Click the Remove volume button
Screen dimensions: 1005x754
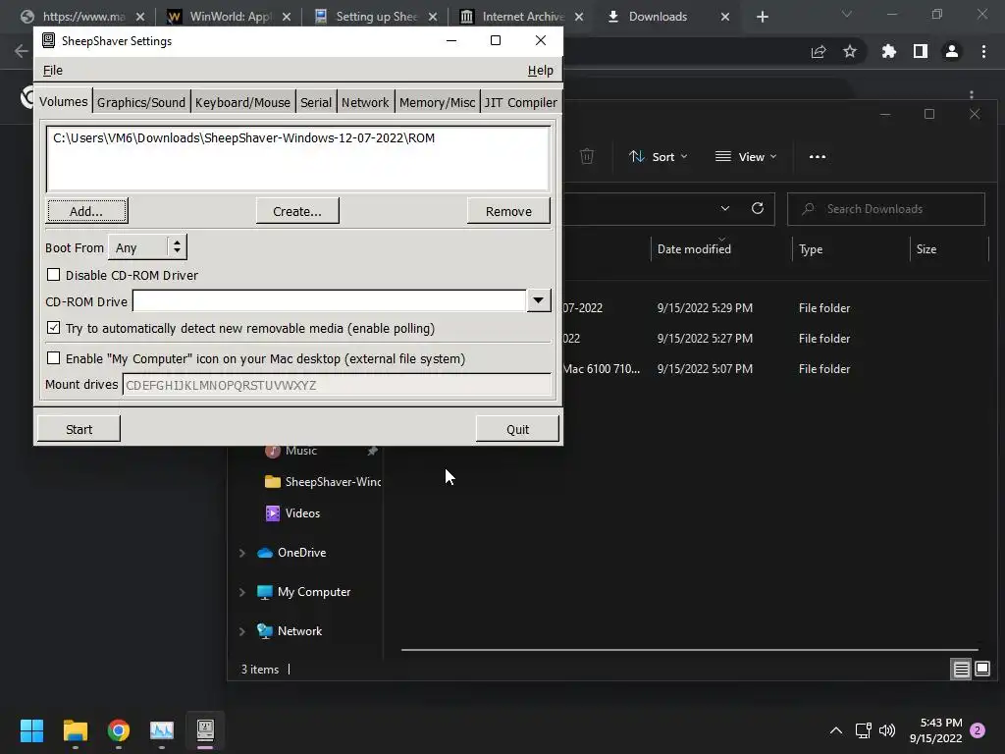coord(508,211)
